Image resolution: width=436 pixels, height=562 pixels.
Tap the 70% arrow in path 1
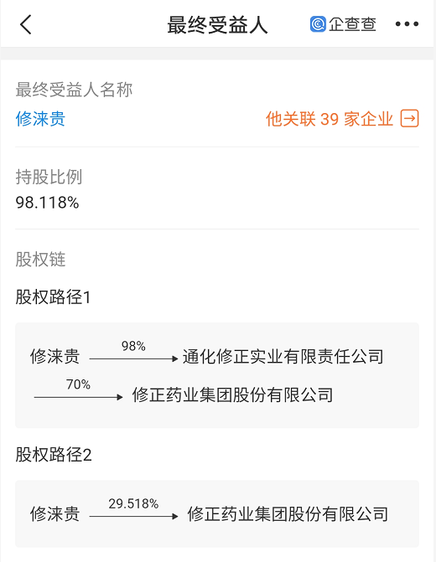click(x=78, y=390)
